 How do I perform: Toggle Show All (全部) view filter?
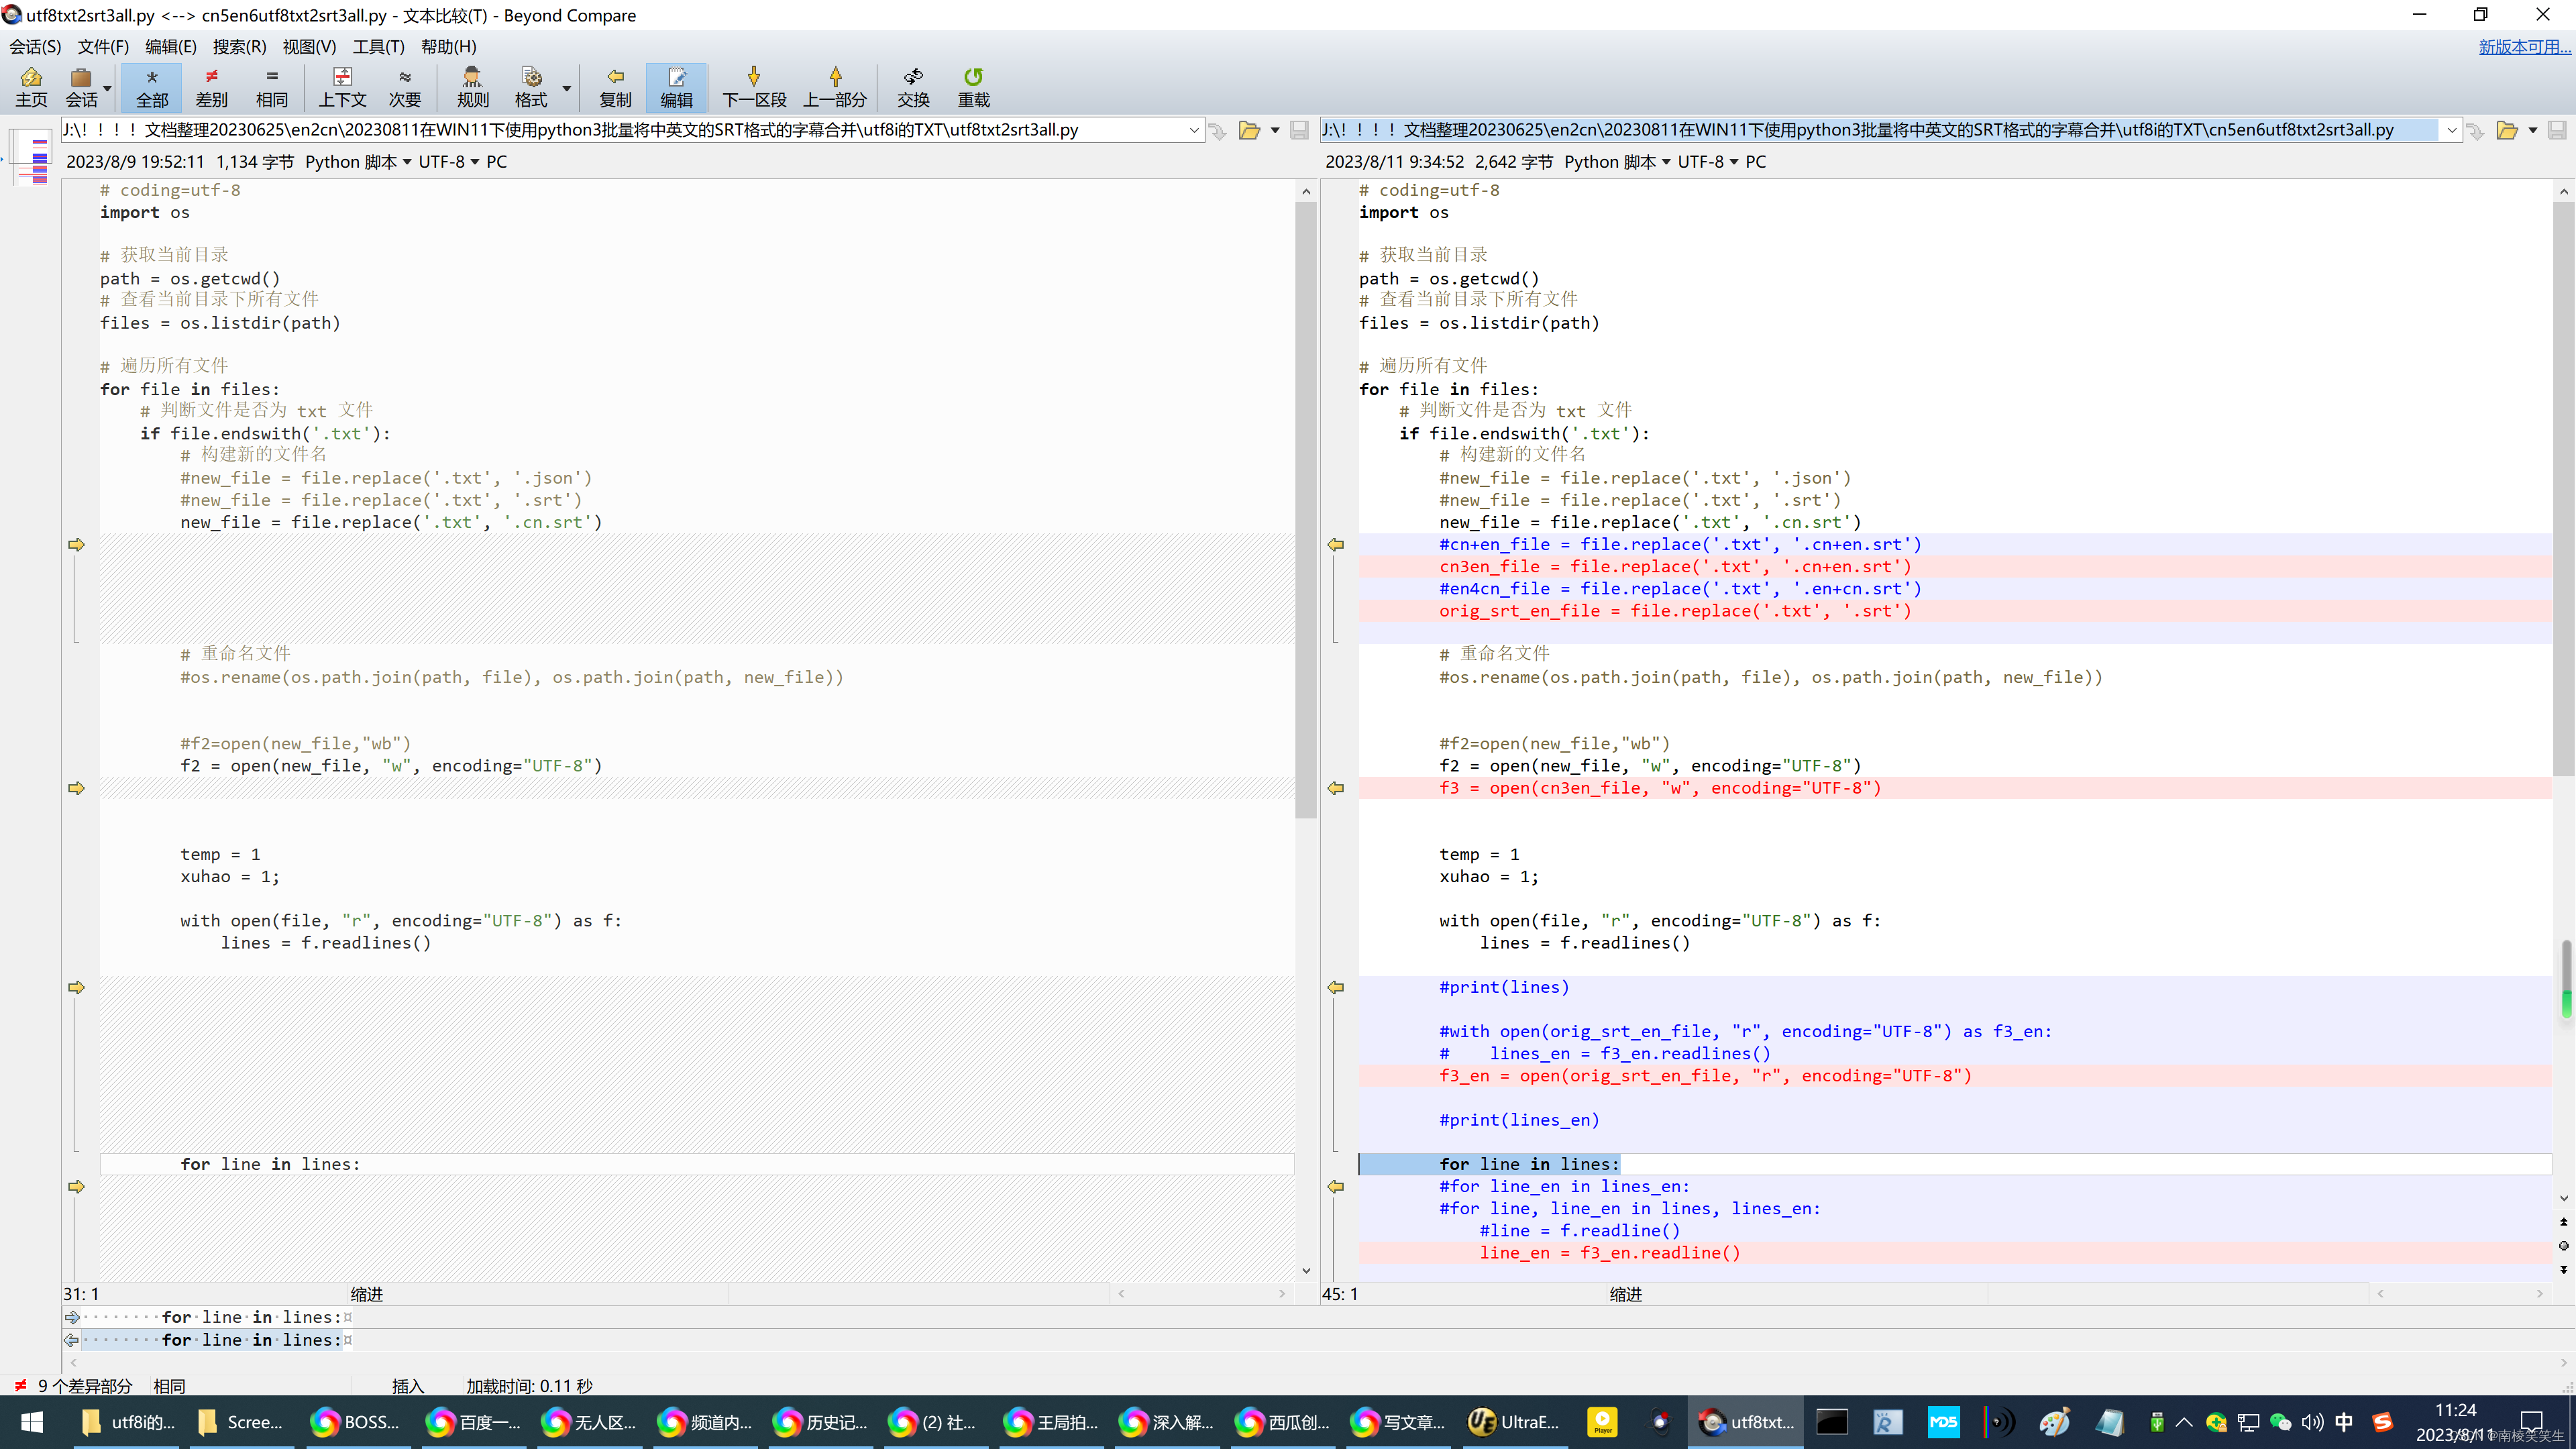point(152,86)
